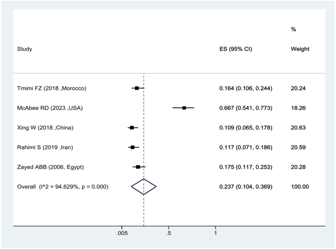Select the Rahimi S (2019, Iran) label
The height and width of the screenshot is (249, 336).
click(x=45, y=147)
